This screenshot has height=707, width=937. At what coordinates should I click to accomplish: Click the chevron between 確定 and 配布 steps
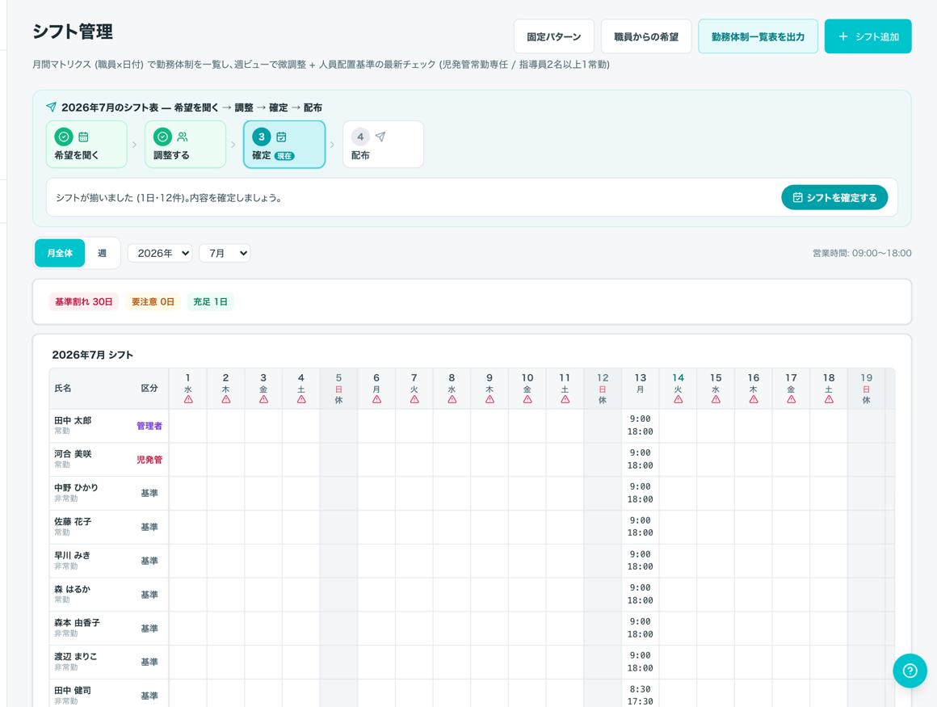(x=332, y=145)
